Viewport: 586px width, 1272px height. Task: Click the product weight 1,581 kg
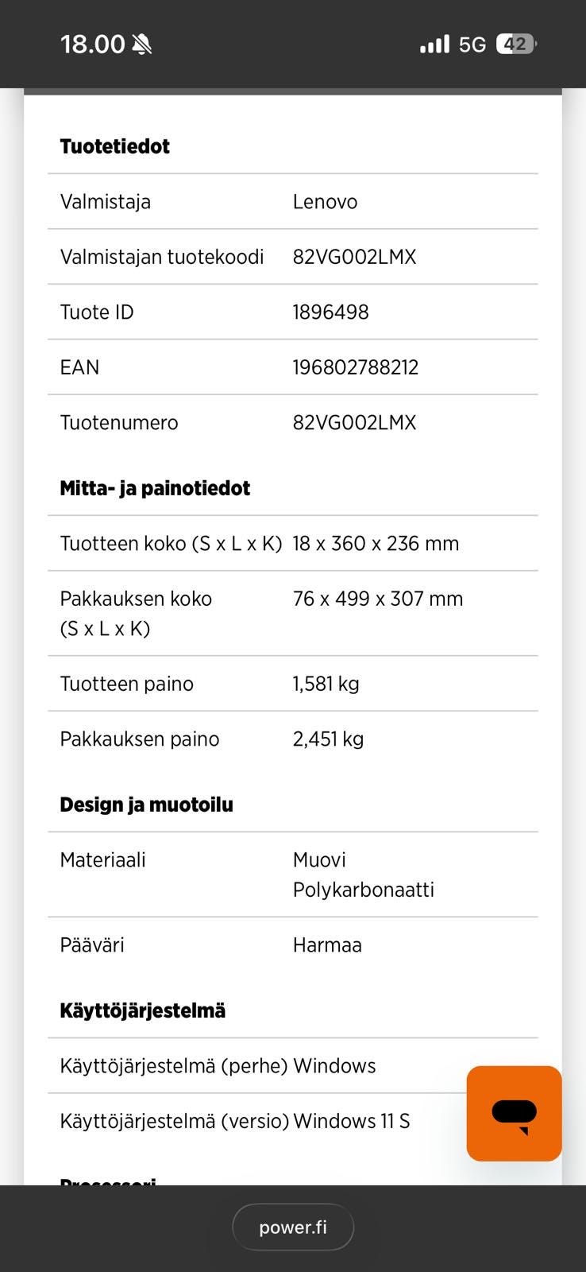tap(326, 684)
